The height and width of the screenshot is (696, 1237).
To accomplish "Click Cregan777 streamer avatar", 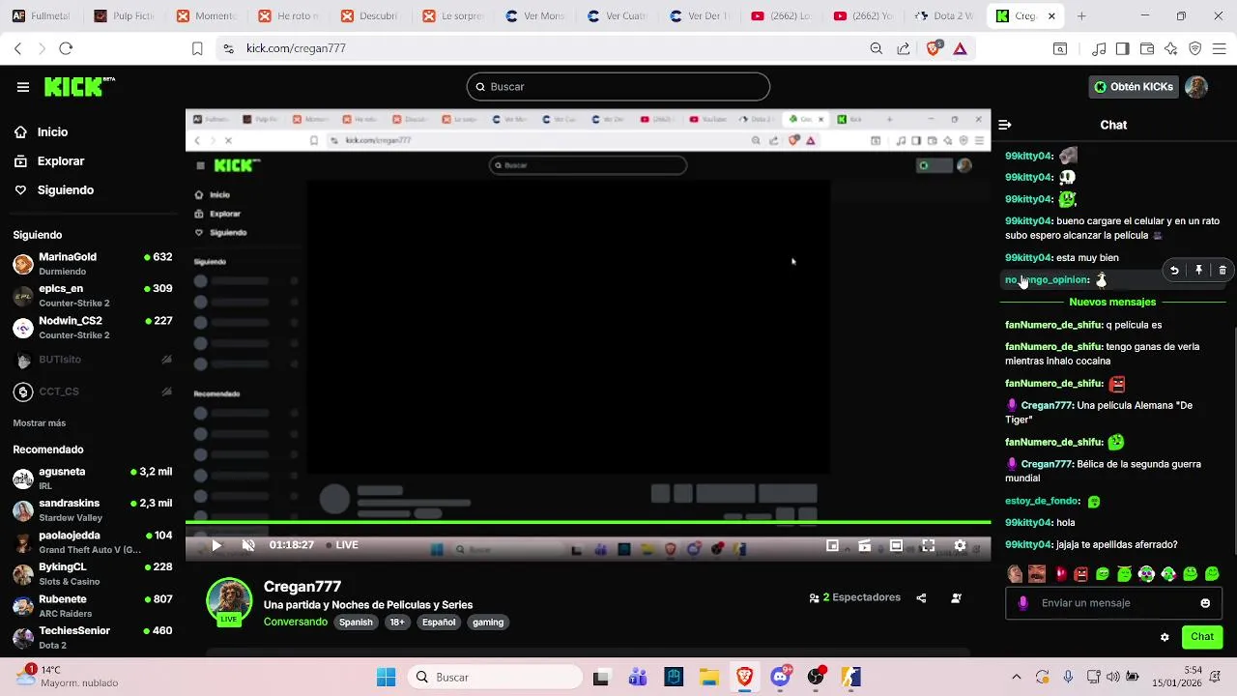I will [229, 601].
